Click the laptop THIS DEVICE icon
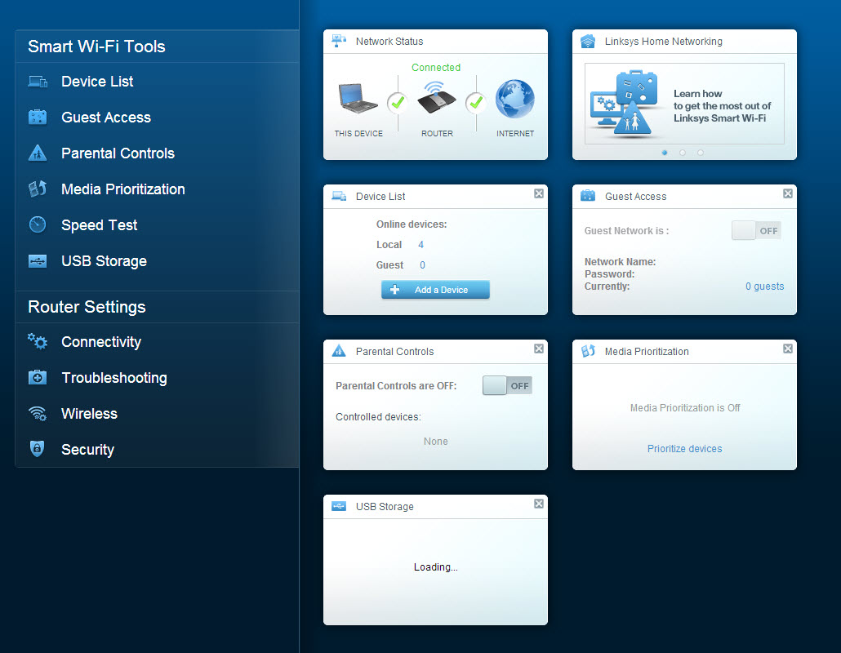841x653 pixels. click(x=358, y=98)
